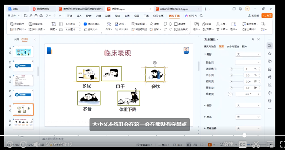Click the sliders icon in right sidebar
This screenshot has width=285, height=150.
(x=270, y=45)
